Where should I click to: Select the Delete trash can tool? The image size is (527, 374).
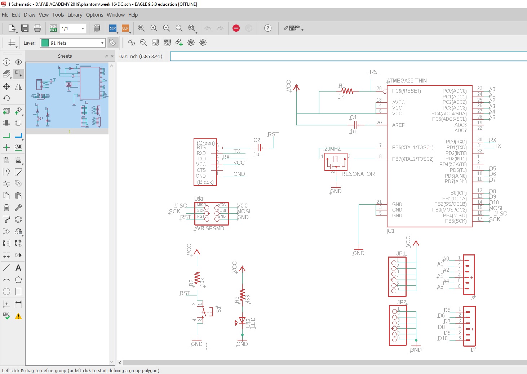pyautogui.click(x=6, y=208)
